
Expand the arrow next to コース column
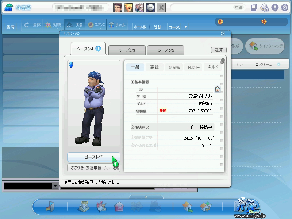tap(185, 27)
